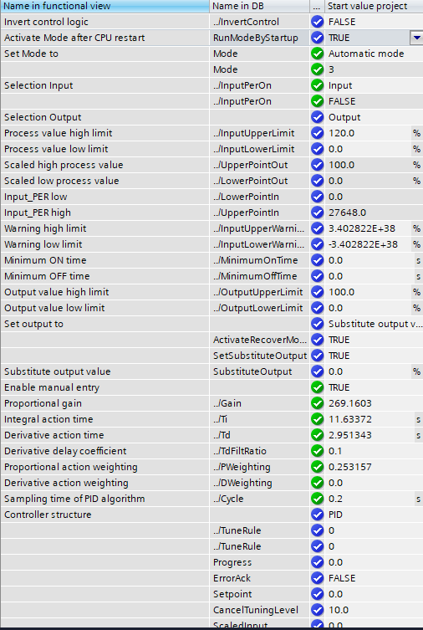
Task: Select the ErrorAck FALSE value cell
Action: (x=374, y=578)
